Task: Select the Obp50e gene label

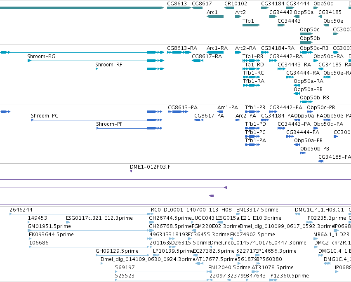Action: tap(333, 21)
